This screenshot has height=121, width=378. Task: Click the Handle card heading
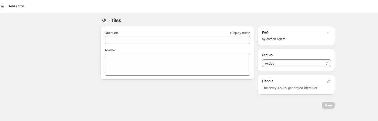coord(268,81)
